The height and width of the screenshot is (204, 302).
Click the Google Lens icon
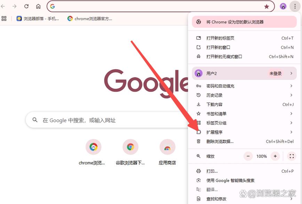199,180
